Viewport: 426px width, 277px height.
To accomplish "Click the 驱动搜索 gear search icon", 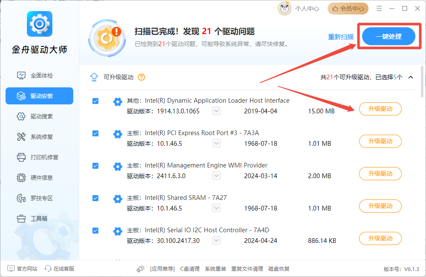I will coord(21,116).
